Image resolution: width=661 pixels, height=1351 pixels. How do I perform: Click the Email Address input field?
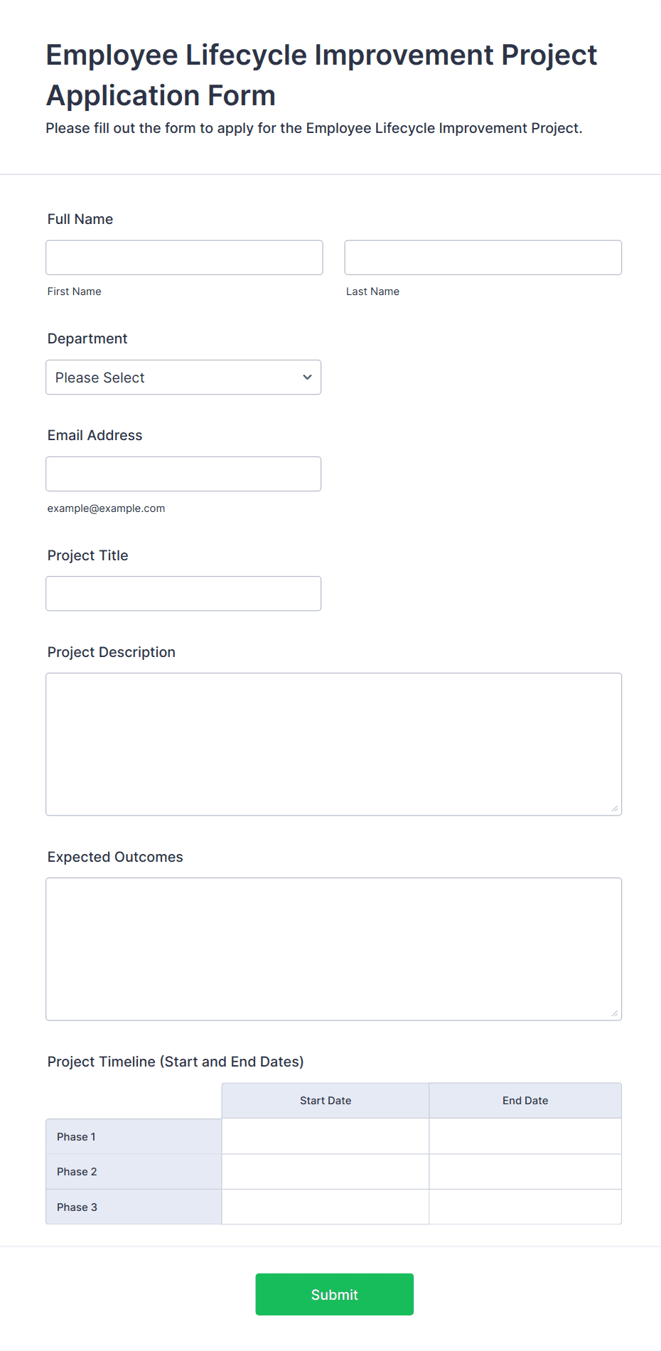coord(183,473)
